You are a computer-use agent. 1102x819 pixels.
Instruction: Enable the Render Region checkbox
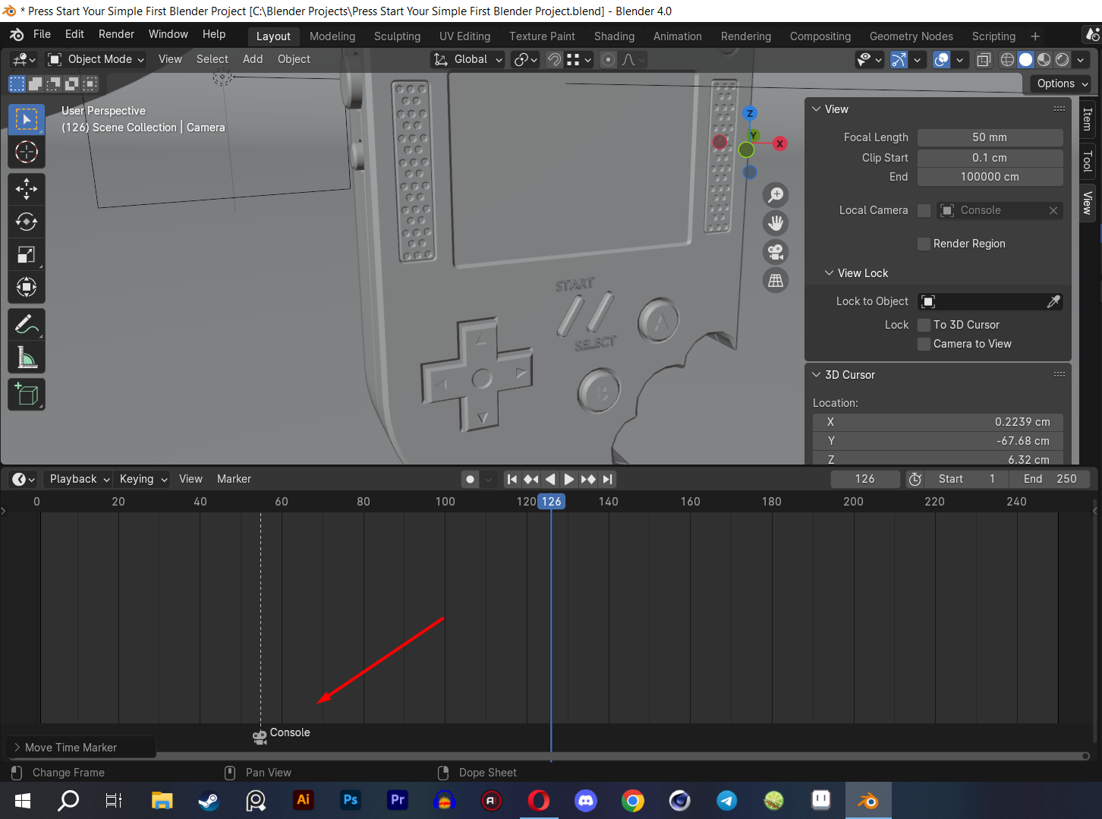(x=924, y=244)
